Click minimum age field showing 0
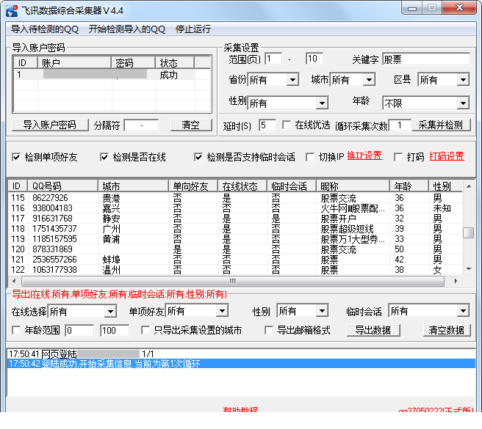Image resolution: width=482 pixels, height=429 pixels. tap(79, 331)
